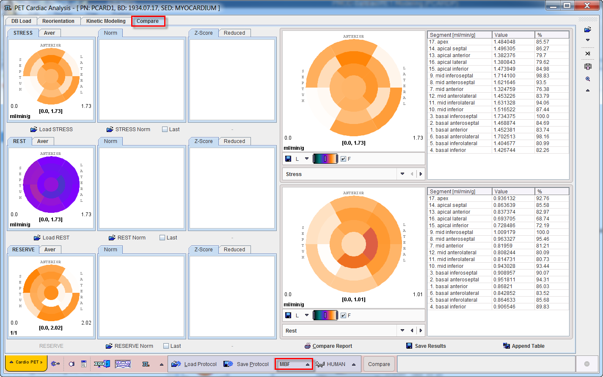Image resolution: width=603 pixels, height=377 pixels.
Task: Click the Save Protocol text button
Action: pos(253,364)
